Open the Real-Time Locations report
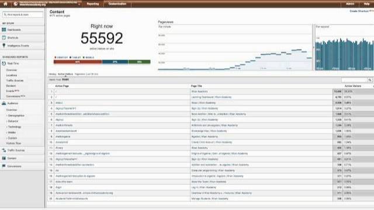Screen dimensions: 374x210 click(12, 75)
